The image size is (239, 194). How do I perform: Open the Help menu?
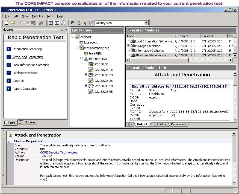60,16
